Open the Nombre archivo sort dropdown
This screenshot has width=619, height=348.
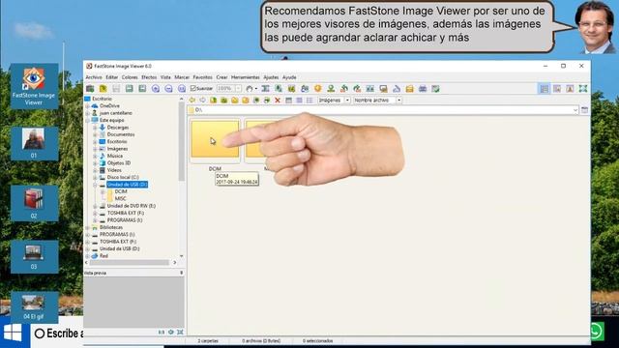398,101
